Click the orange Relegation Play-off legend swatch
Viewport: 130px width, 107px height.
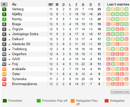click(73, 101)
